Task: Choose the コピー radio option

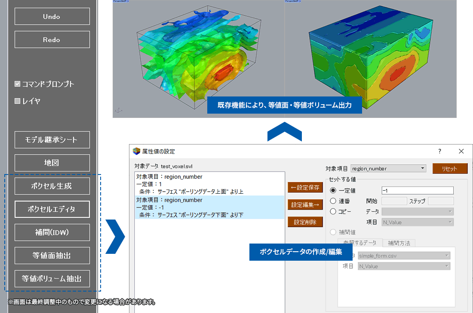Action: point(333,212)
